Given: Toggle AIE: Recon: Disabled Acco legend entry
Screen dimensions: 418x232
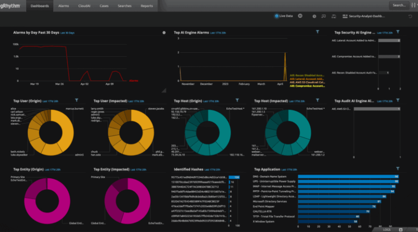Looking at the screenshot, I should pyautogui.click(x=307, y=76).
